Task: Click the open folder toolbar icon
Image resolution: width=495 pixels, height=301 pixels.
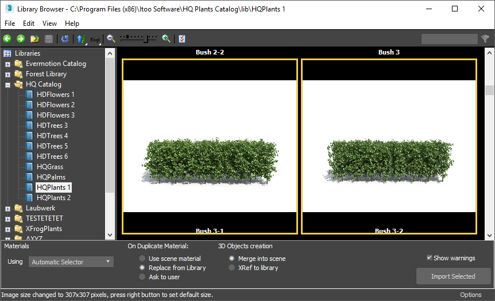Action: tap(35, 39)
